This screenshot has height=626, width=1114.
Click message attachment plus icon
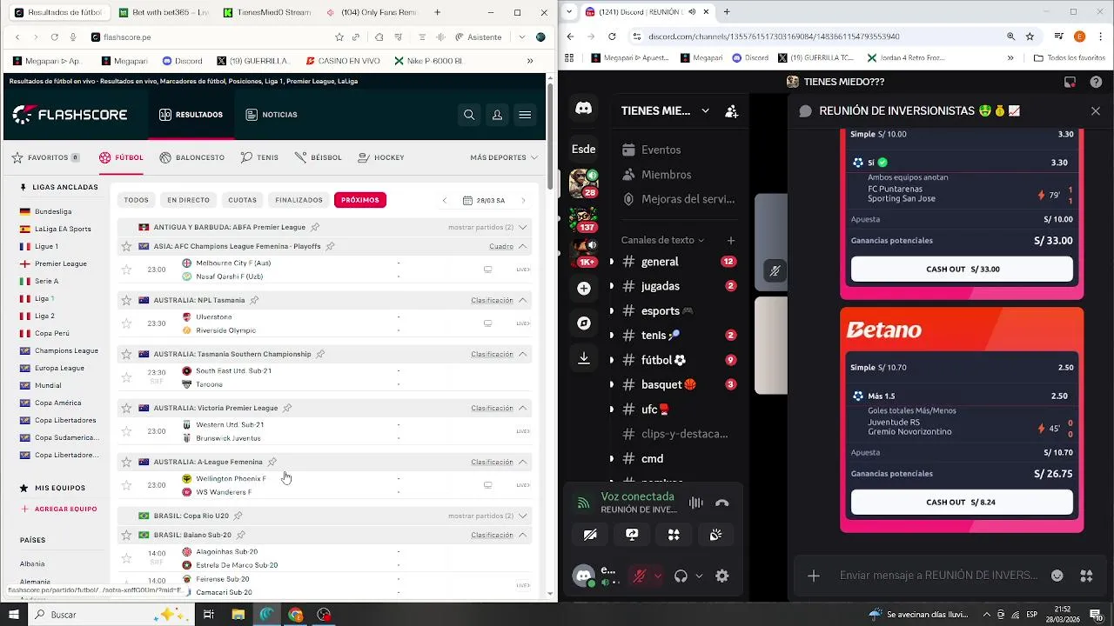pyautogui.click(x=814, y=576)
